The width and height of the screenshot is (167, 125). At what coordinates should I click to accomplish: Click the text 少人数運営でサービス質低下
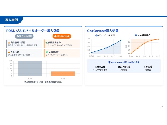20,55
